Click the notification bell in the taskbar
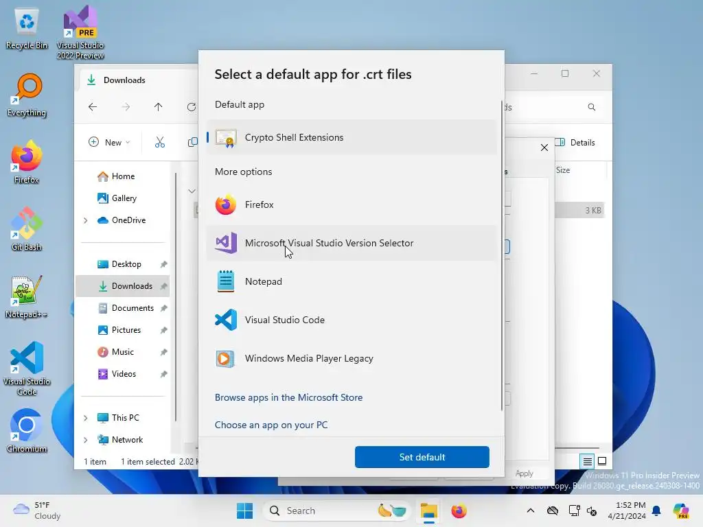The width and height of the screenshot is (703, 527). (656, 511)
